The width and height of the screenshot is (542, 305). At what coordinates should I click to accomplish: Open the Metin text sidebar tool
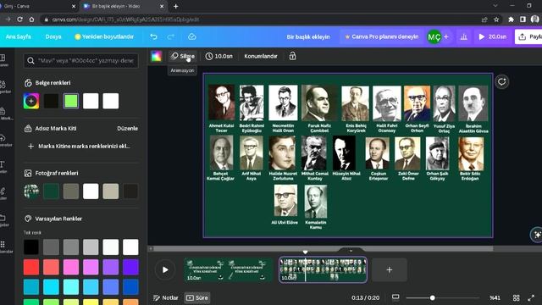click(x=3, y=167)
